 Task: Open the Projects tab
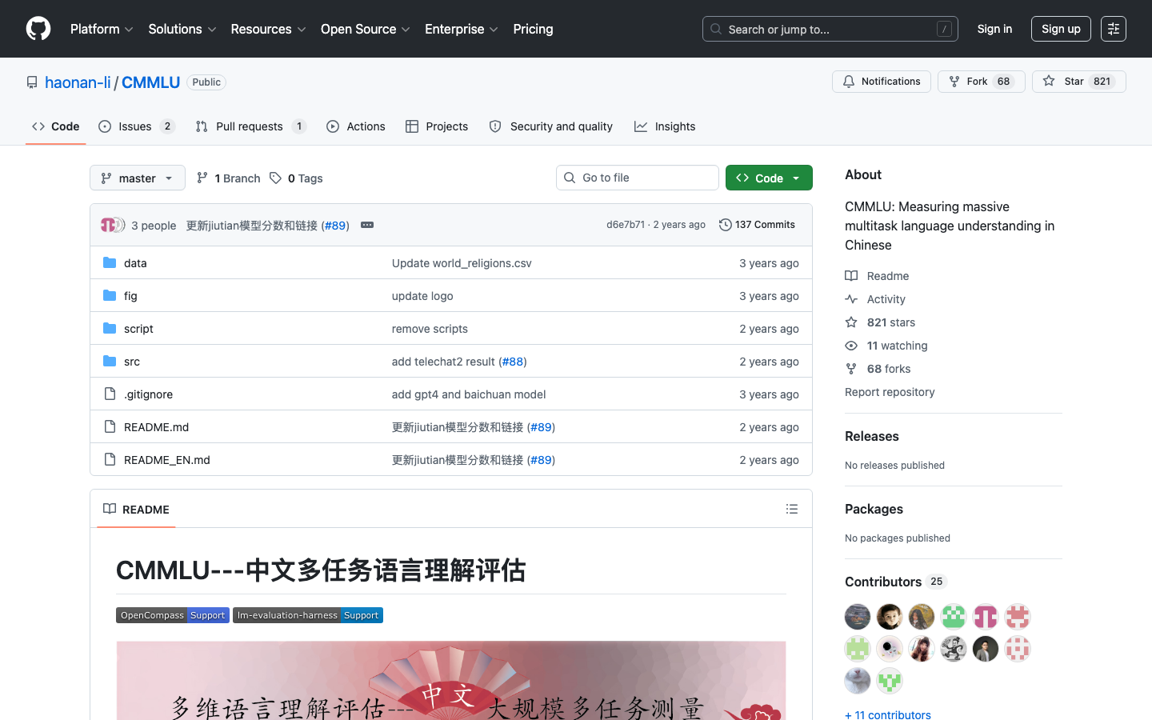437,126
